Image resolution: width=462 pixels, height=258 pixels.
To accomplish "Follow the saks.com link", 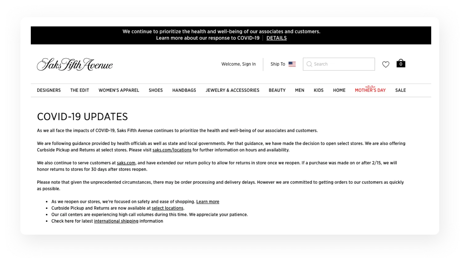I will pos(126,163).
